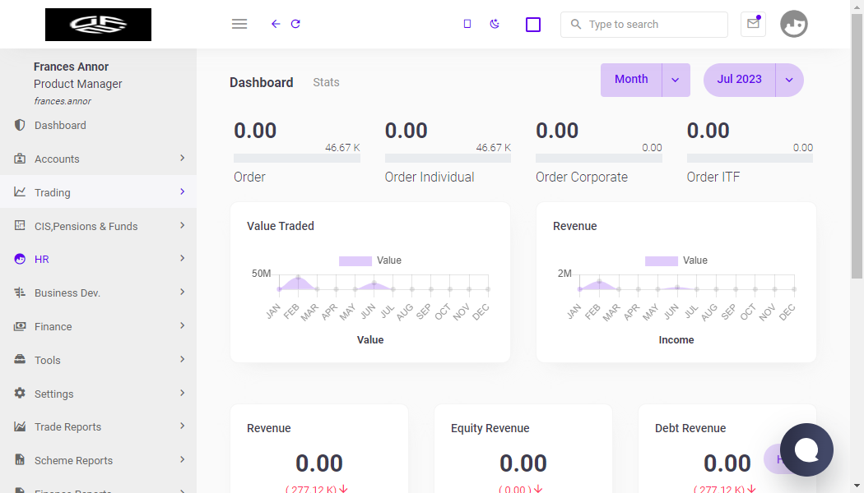Click the Order Individual progress bar
The width and height of the screenshot is (864, 493).
[x=448, y=159]
